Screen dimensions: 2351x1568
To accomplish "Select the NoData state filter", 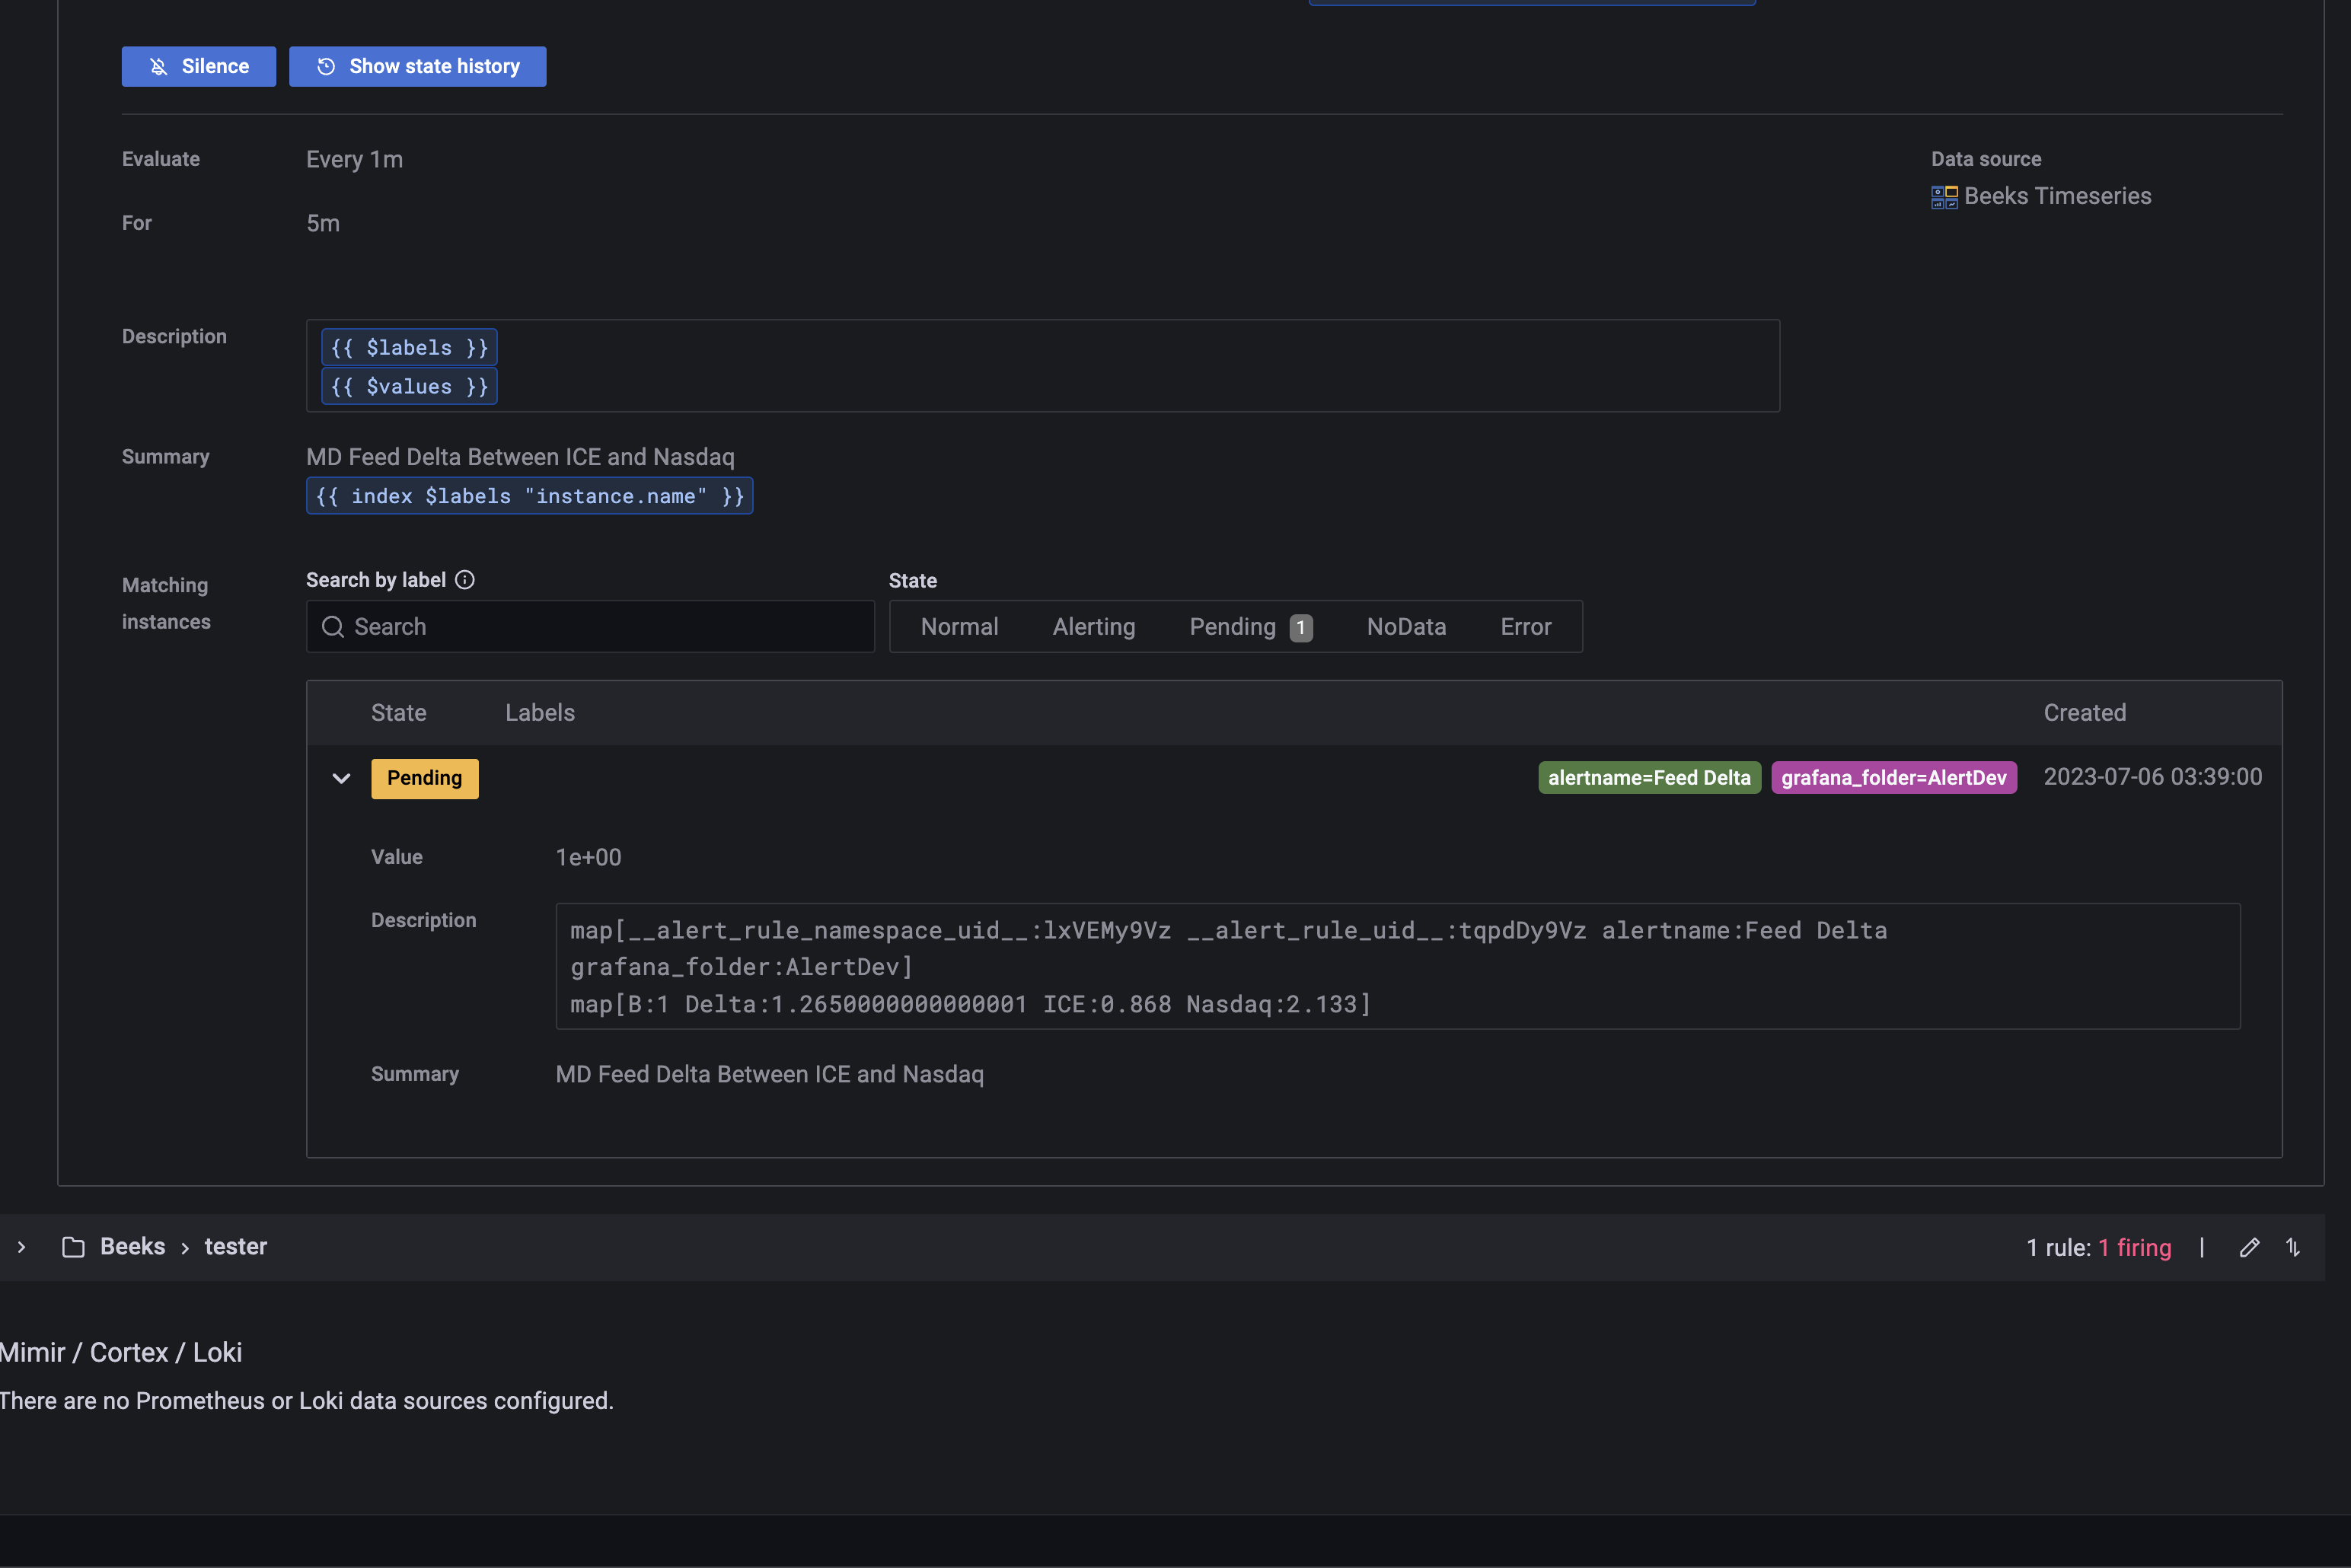I will (1406, 627).
